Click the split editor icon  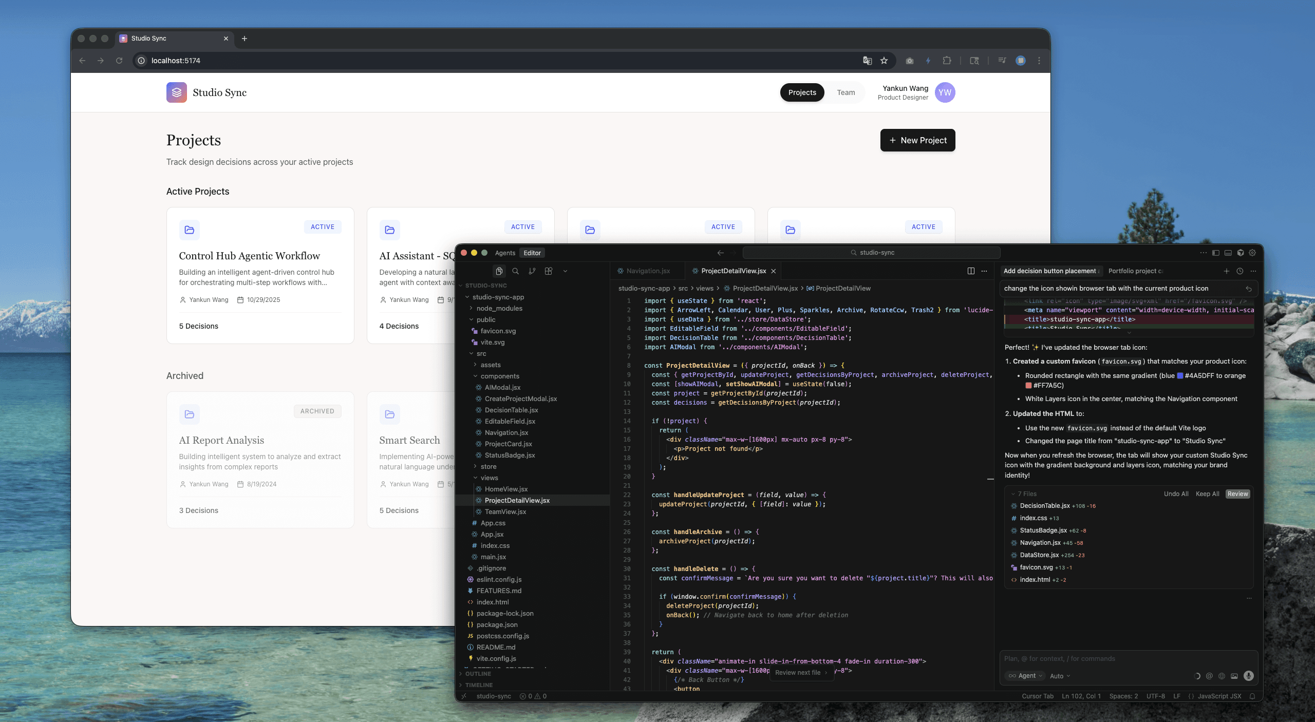[971, 271]
